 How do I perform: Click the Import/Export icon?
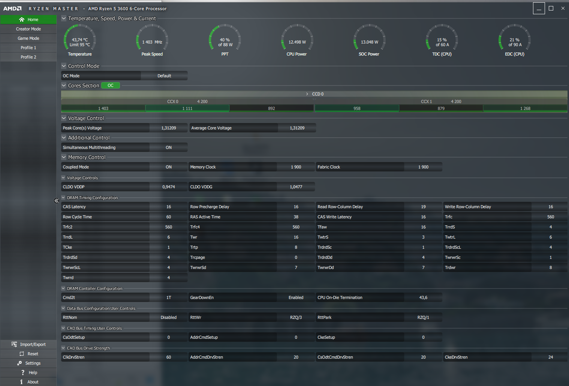(x=14, y=344)
